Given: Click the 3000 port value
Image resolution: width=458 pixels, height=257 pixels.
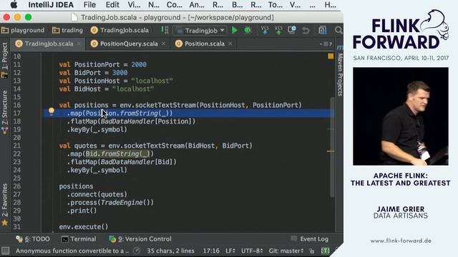Looking at the screenshot, I should [x=120, y=73].
